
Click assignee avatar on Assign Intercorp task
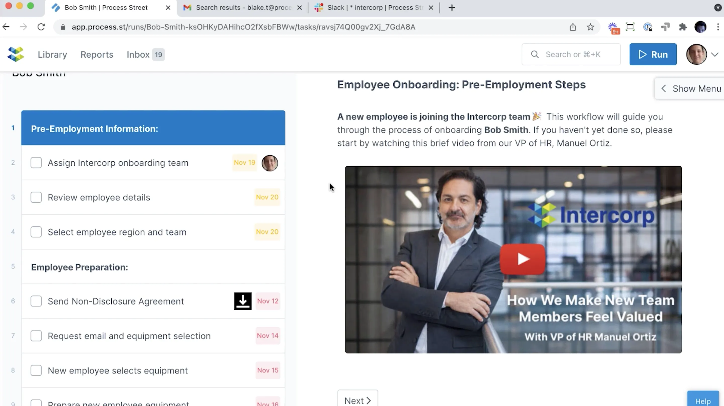coord(270,163)
